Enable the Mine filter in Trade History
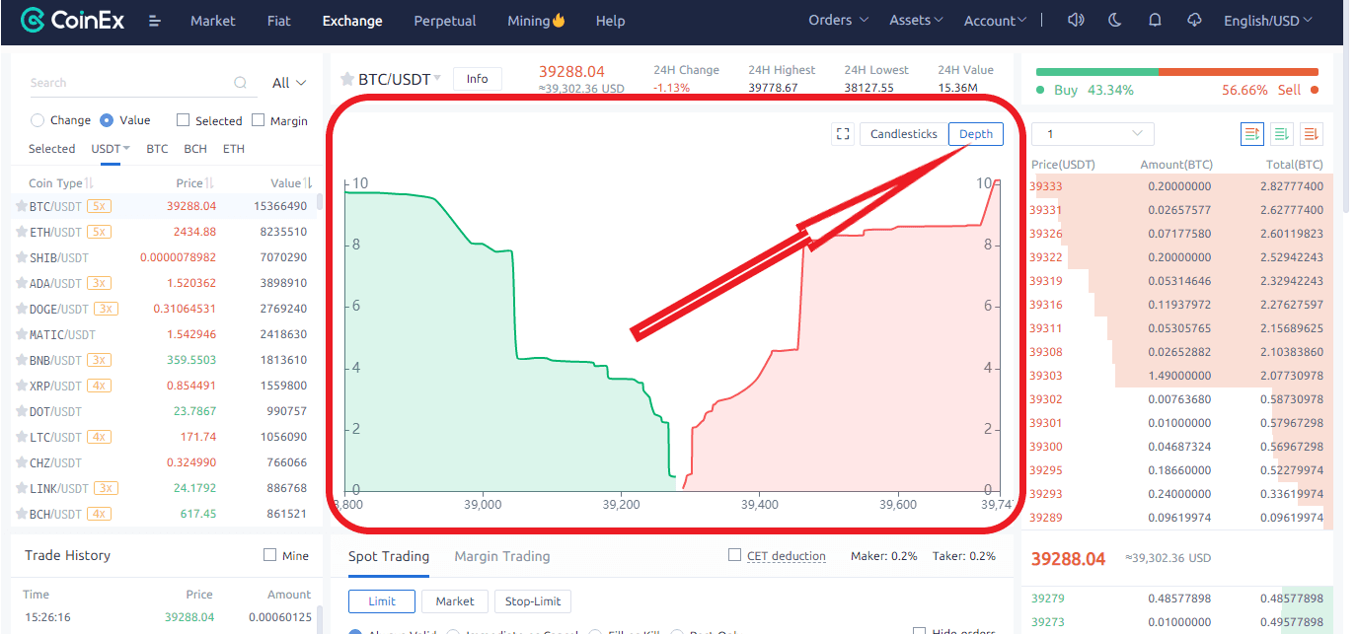This screenshot has height=634, width=1357. tap(269, 555)
